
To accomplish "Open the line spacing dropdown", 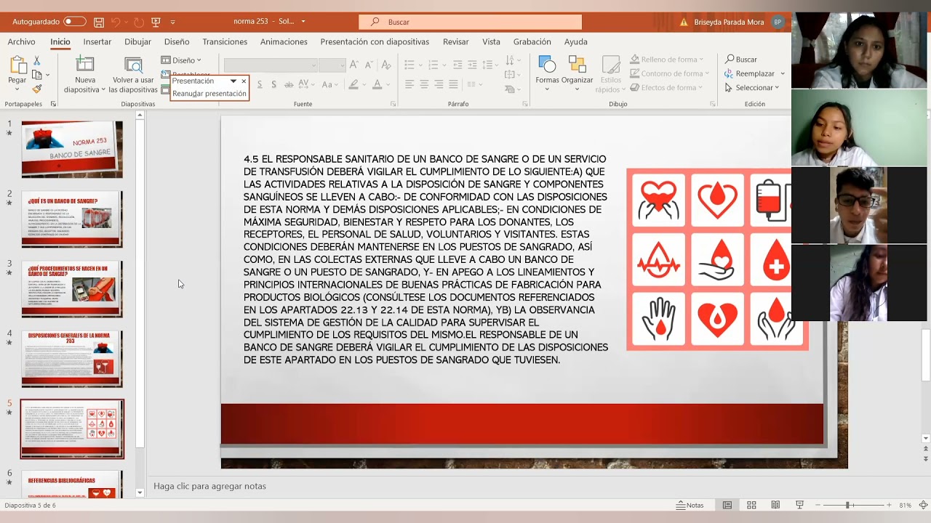I will 490,65.
